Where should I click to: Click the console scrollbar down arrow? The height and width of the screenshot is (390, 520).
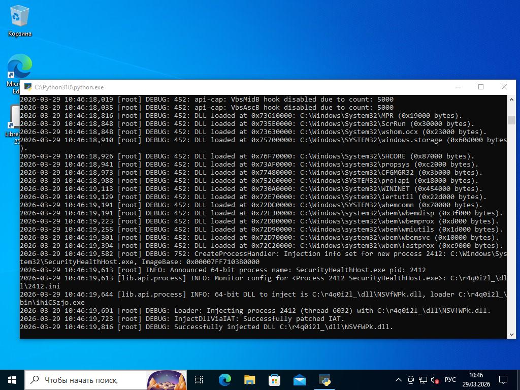511,334
